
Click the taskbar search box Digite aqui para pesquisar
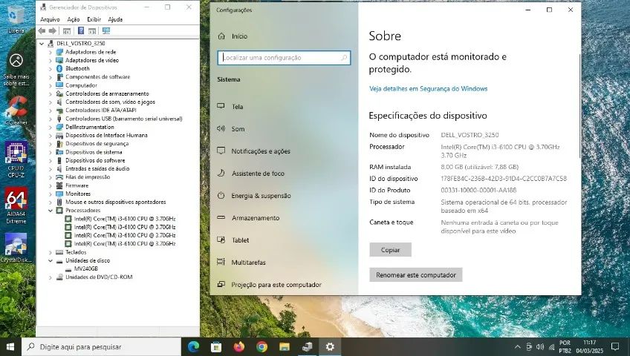101,347
